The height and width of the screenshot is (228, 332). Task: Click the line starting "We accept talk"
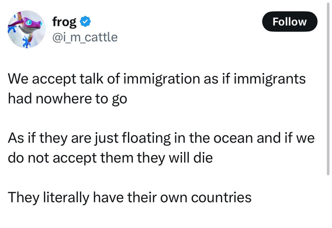(x=157, y=79)
